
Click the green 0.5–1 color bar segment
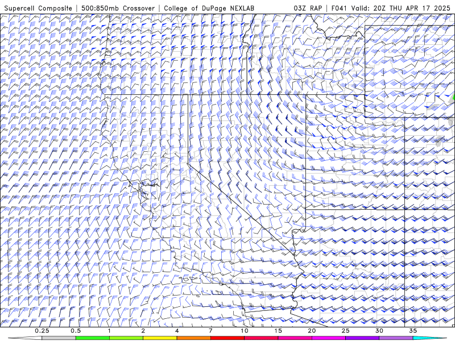92,338
